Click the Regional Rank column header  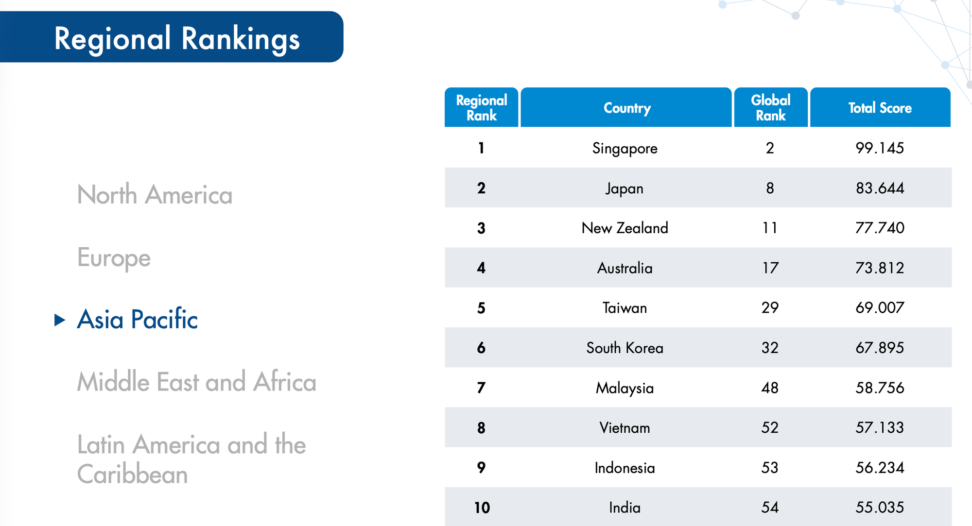click(481, 107)
